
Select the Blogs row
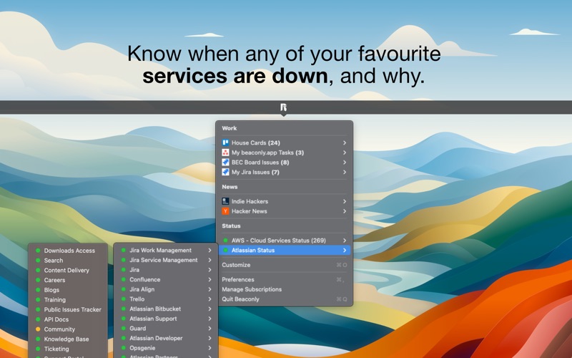point(68,290)
